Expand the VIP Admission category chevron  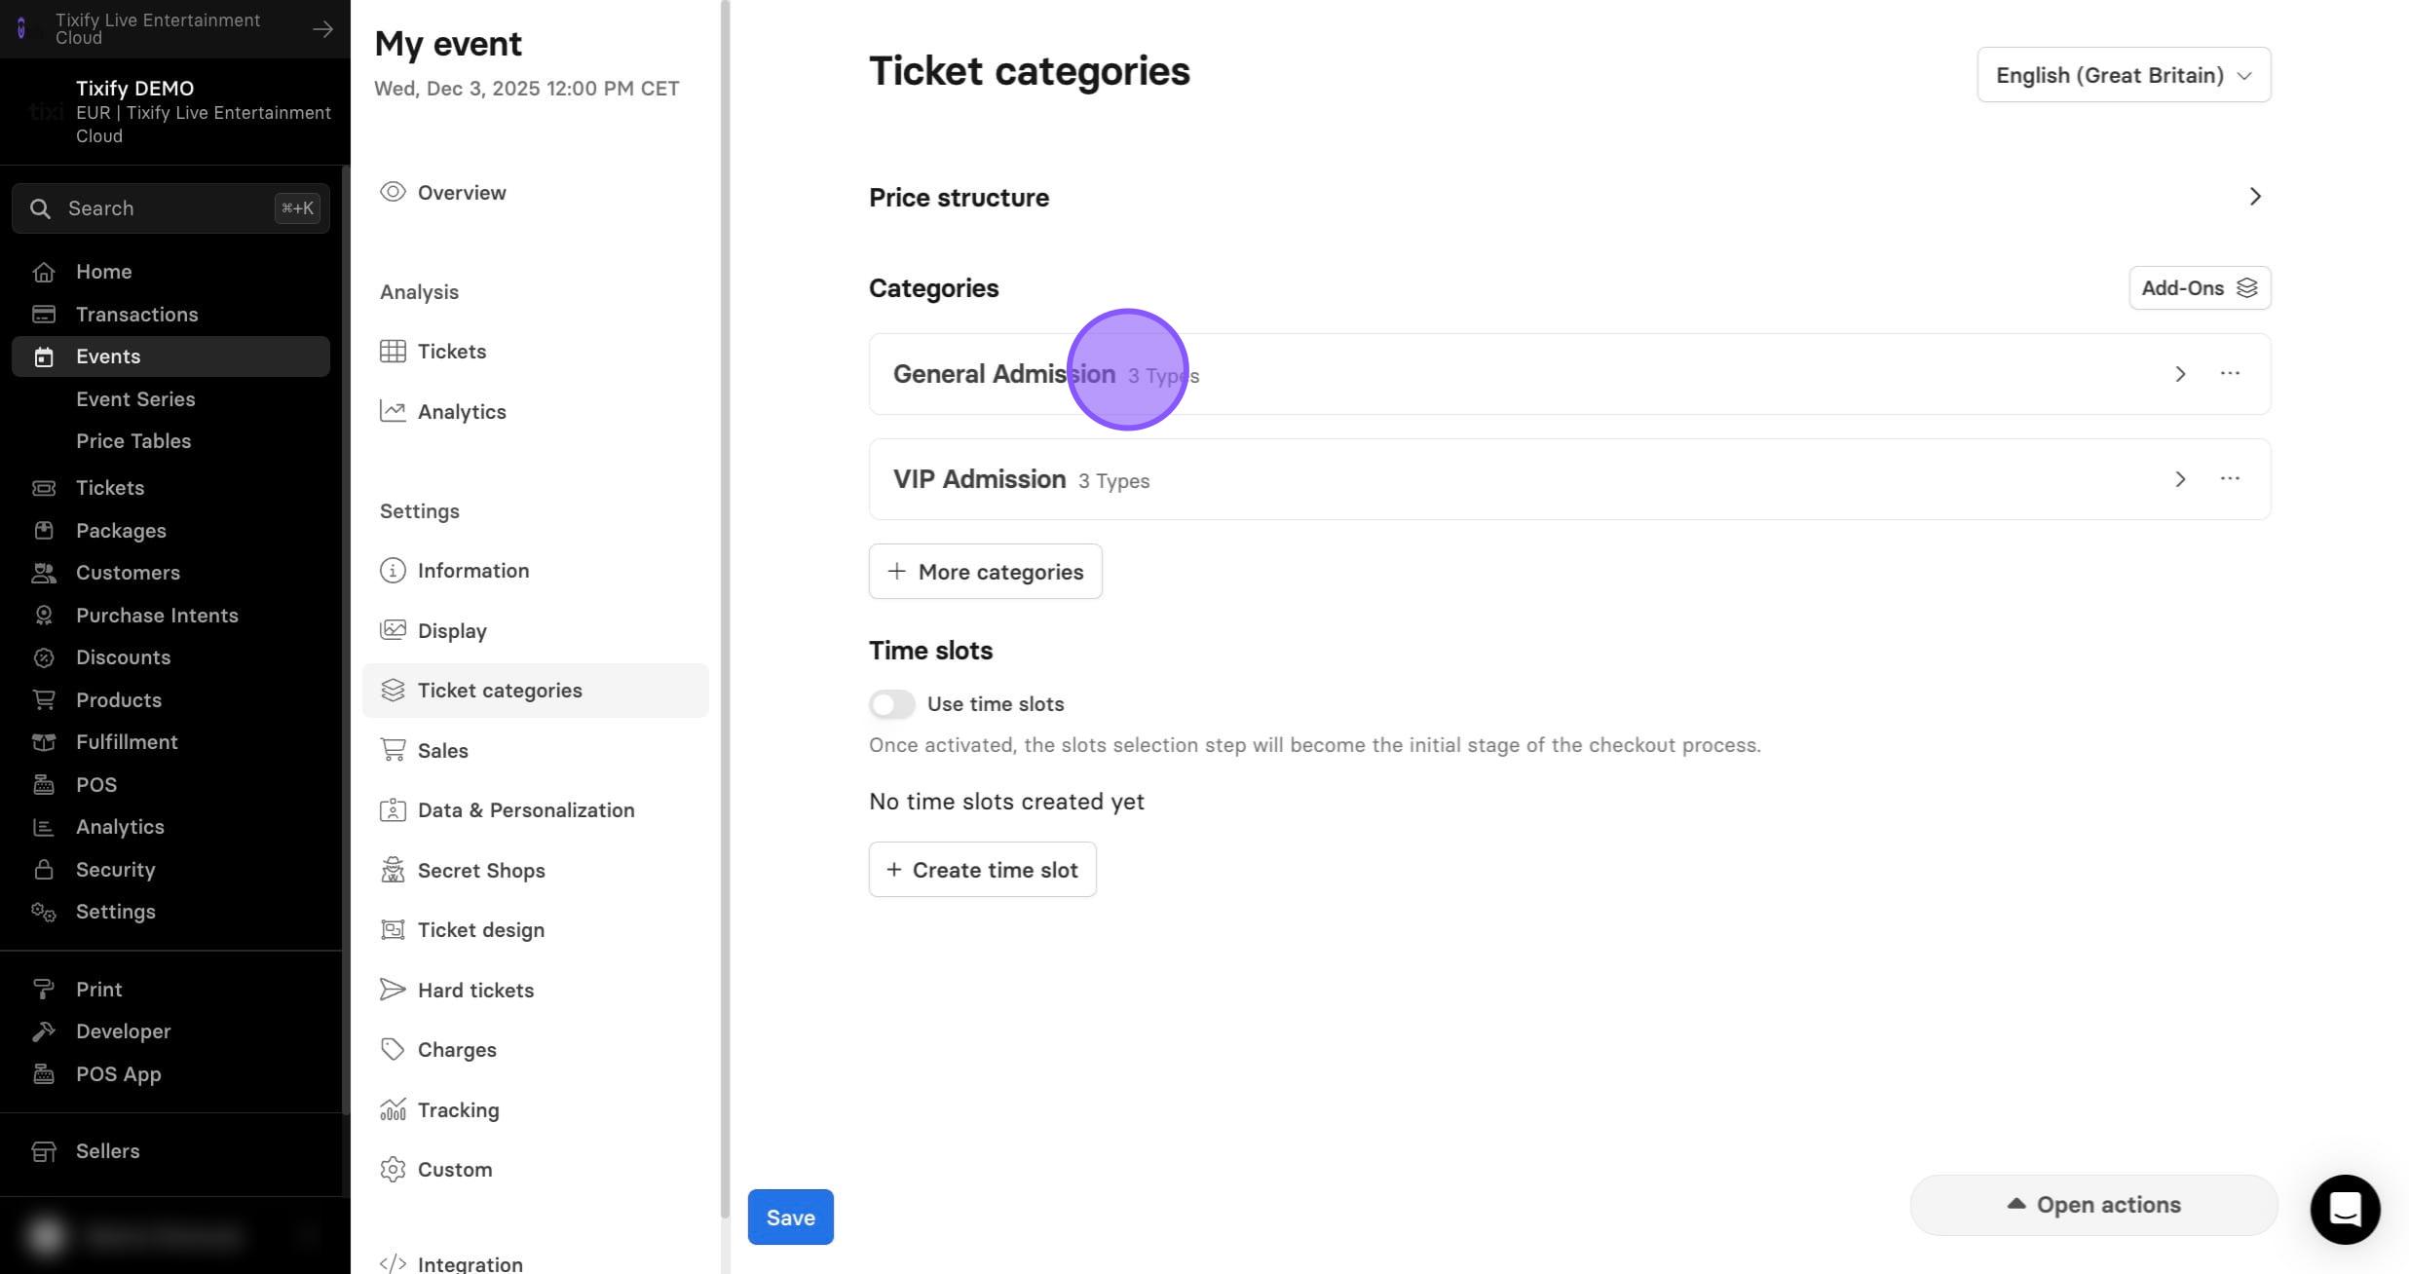point(2180,479)
